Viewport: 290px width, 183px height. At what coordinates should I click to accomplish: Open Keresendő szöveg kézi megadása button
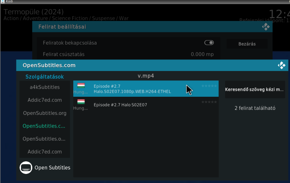pyautogui.click(x=255, y=90)
